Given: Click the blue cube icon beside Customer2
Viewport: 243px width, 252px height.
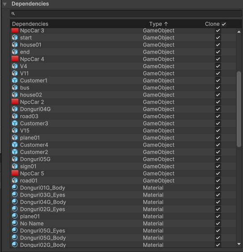Looking at the screenshot, I should tap(15, 152).
